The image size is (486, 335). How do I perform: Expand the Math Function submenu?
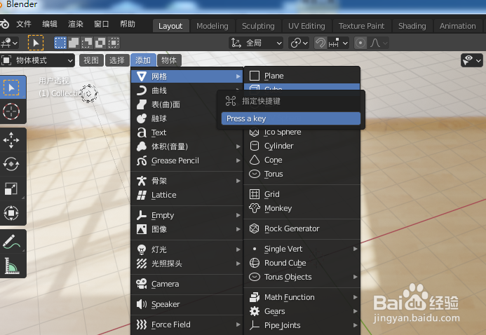tap(302, 297)
